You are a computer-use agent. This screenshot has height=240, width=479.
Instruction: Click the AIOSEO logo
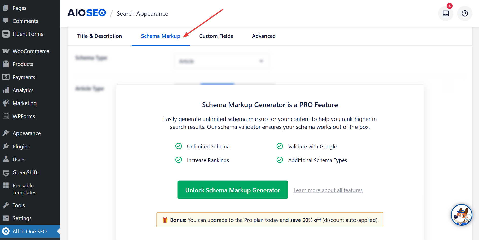87,13
